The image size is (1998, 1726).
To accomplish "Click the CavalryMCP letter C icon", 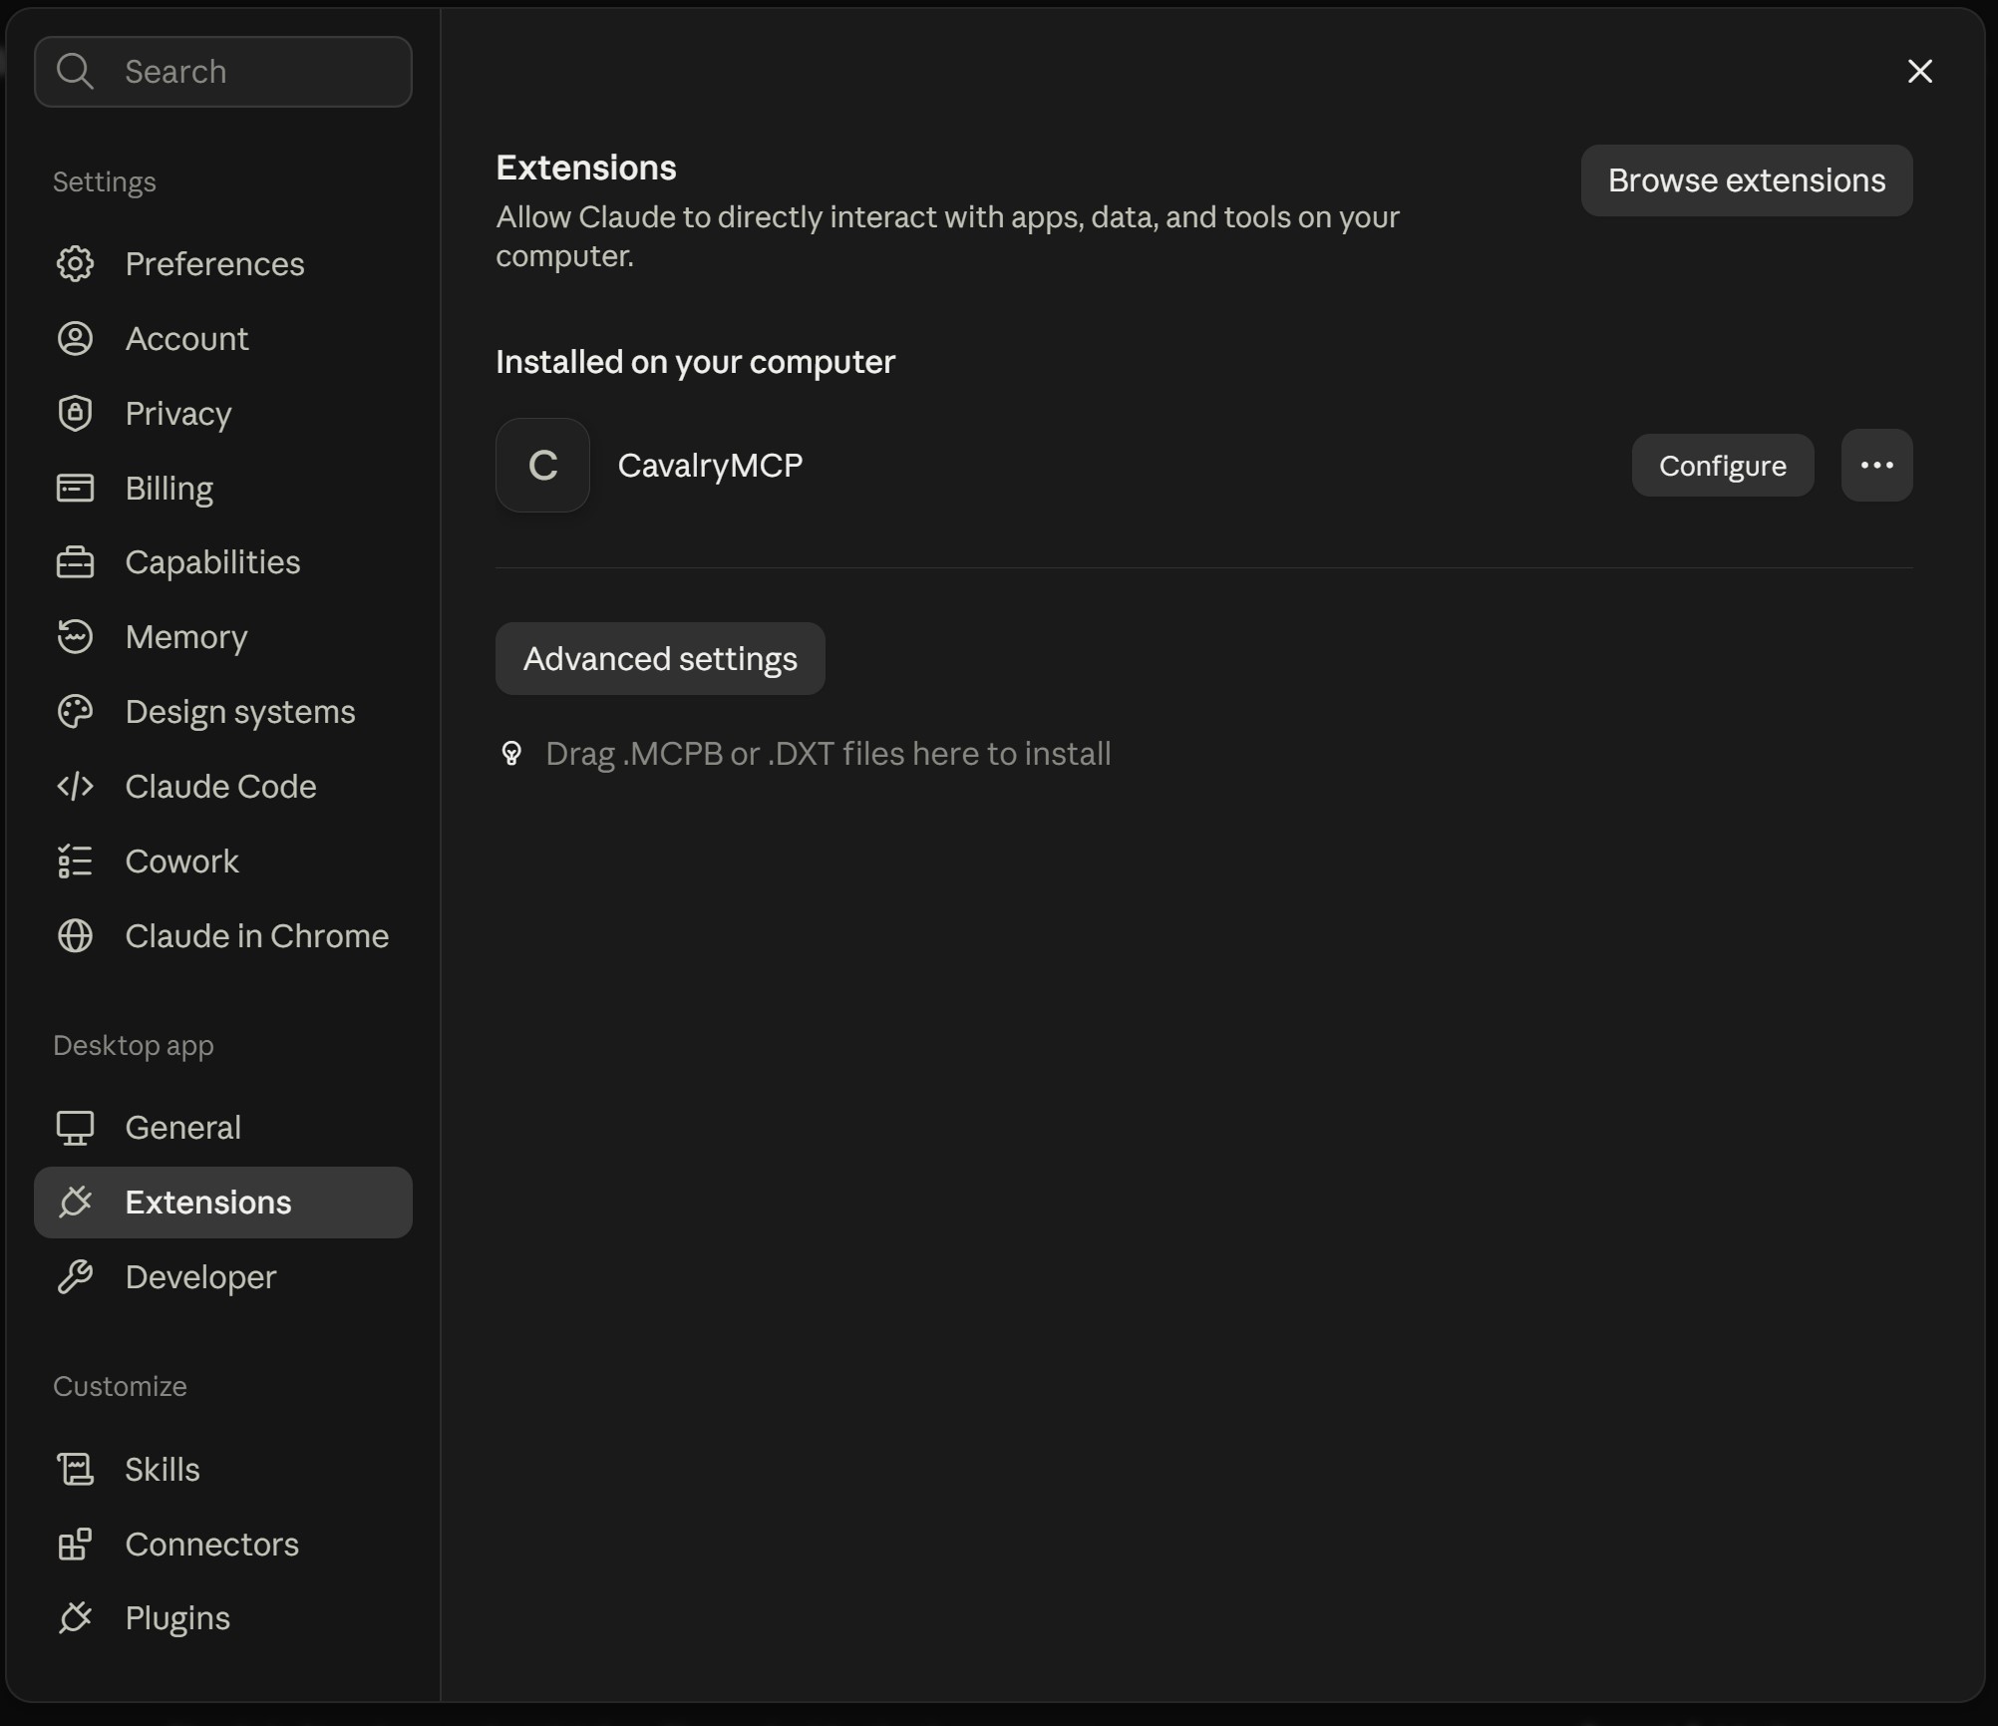I will [542, 466].
